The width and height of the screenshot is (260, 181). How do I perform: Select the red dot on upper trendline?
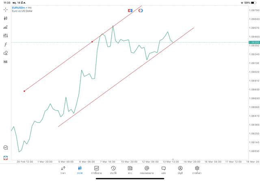(x=92, y=42)
